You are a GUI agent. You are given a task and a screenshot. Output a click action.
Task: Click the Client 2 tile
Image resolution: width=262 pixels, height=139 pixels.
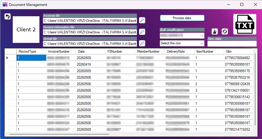26,30
